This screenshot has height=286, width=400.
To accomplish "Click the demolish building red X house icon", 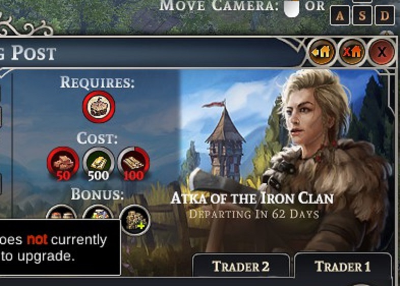I will (352, 52).
